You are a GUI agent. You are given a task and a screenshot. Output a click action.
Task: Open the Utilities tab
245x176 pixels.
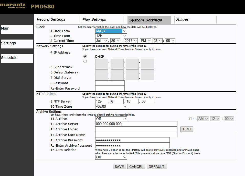click(x=195, y=20)
